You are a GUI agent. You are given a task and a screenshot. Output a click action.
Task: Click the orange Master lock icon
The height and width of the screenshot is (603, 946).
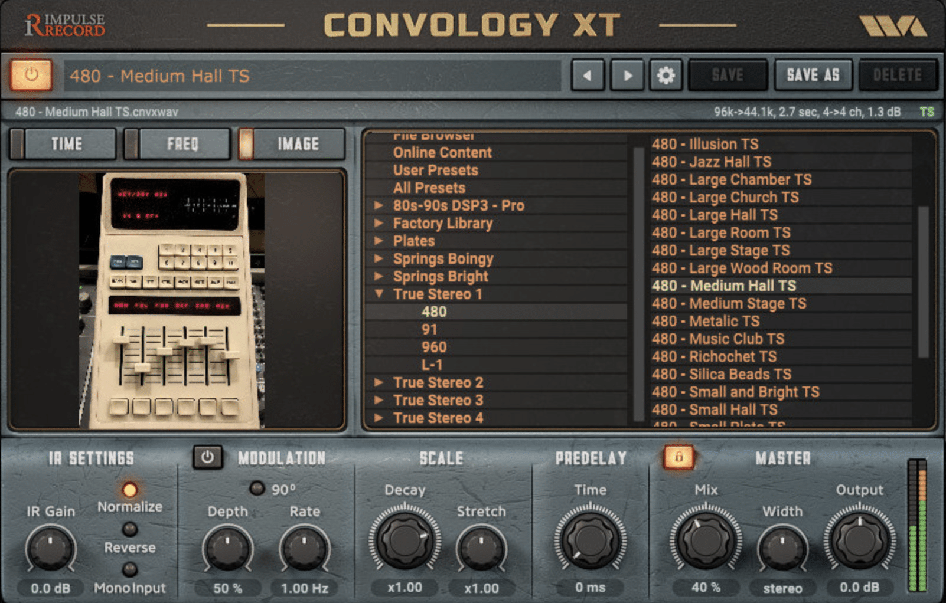pos(678,457)
